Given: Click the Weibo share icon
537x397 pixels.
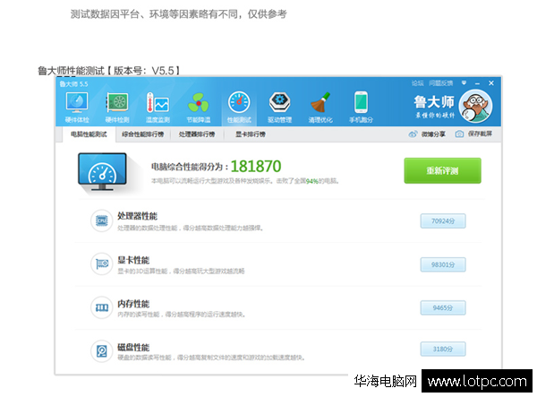Looking at the screenshot, I should pos(413,134).
